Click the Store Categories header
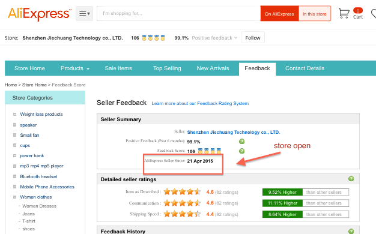Viewport: 376px width, 234px height. (x=45, y=97)
